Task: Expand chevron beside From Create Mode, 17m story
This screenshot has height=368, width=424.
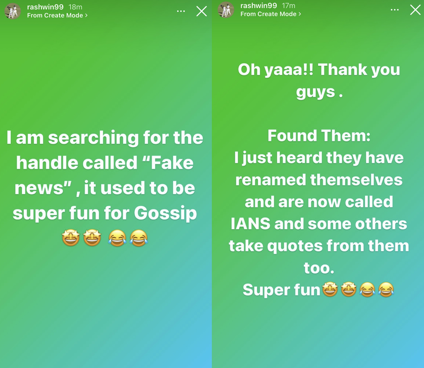Action: pos(300,14)
